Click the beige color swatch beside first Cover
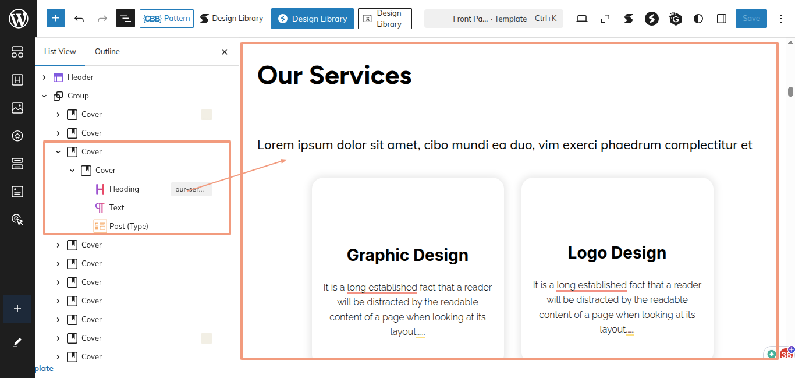795x378 pixels. (207, 115)
